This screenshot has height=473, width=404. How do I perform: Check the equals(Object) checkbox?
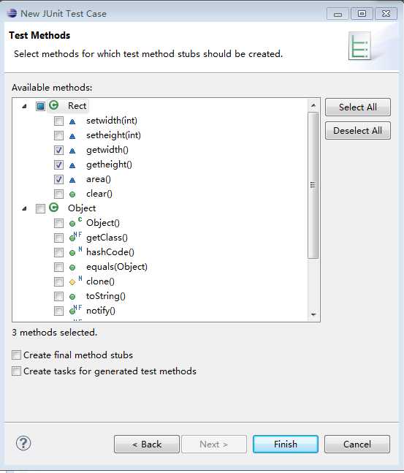point(58,267)
